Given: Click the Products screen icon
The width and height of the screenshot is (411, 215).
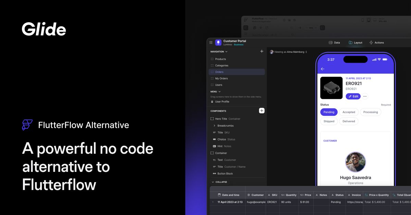Looking at the screenshot, I should click(x=212, y=59).
